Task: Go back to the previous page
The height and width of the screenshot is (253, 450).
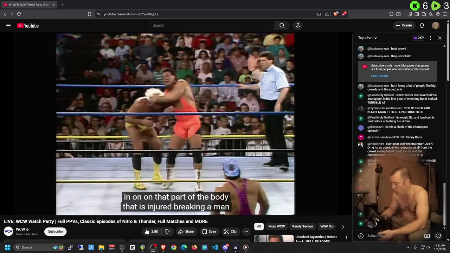Action: tap(5, 14)
